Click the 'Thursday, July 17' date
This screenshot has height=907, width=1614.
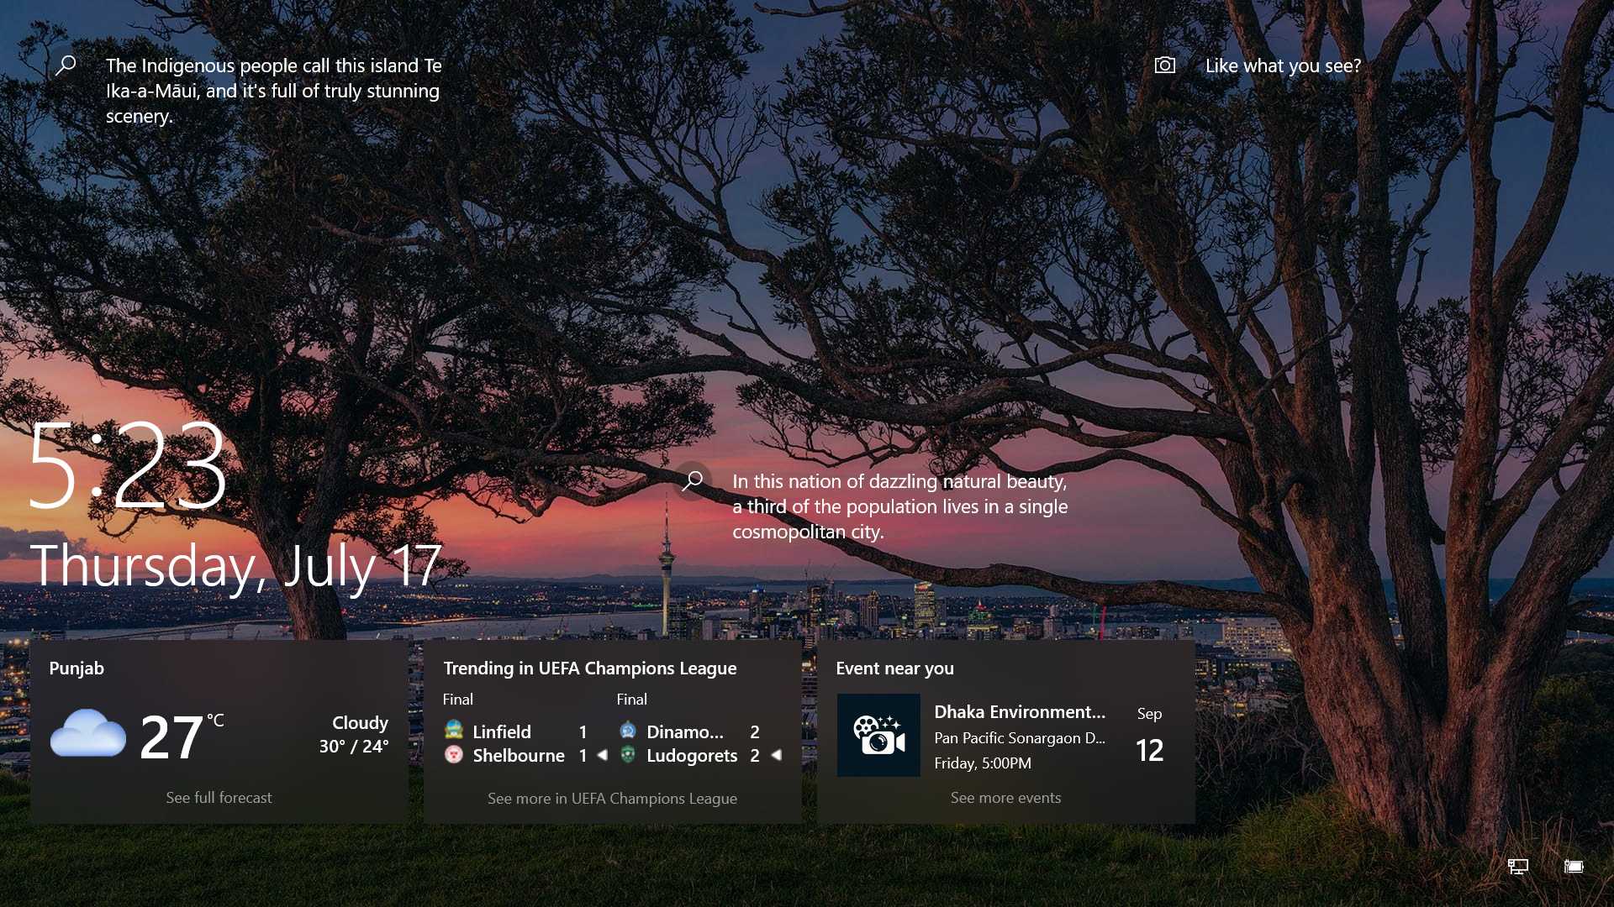point(236,565)
